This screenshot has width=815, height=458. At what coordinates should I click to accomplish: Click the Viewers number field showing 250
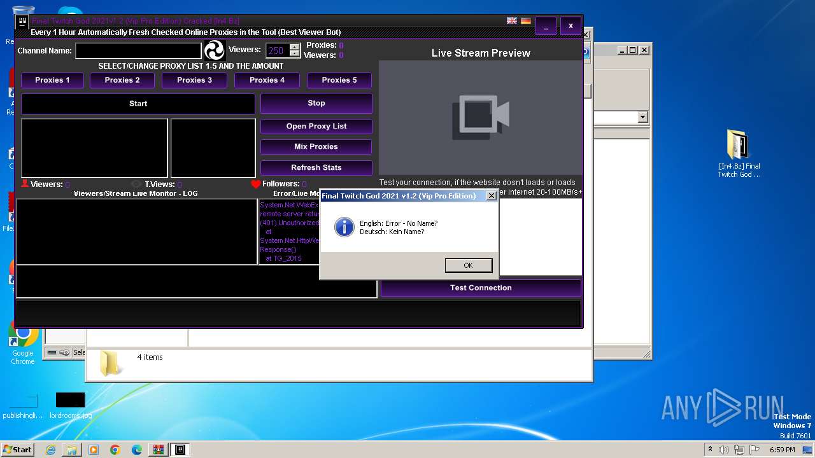(278, 50)
